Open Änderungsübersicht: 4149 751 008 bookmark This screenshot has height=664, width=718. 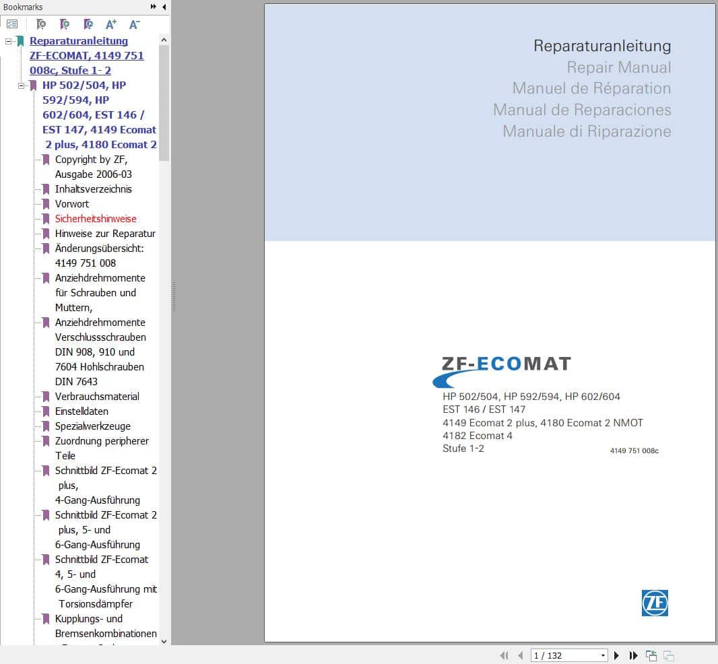[x=100, y=255]
